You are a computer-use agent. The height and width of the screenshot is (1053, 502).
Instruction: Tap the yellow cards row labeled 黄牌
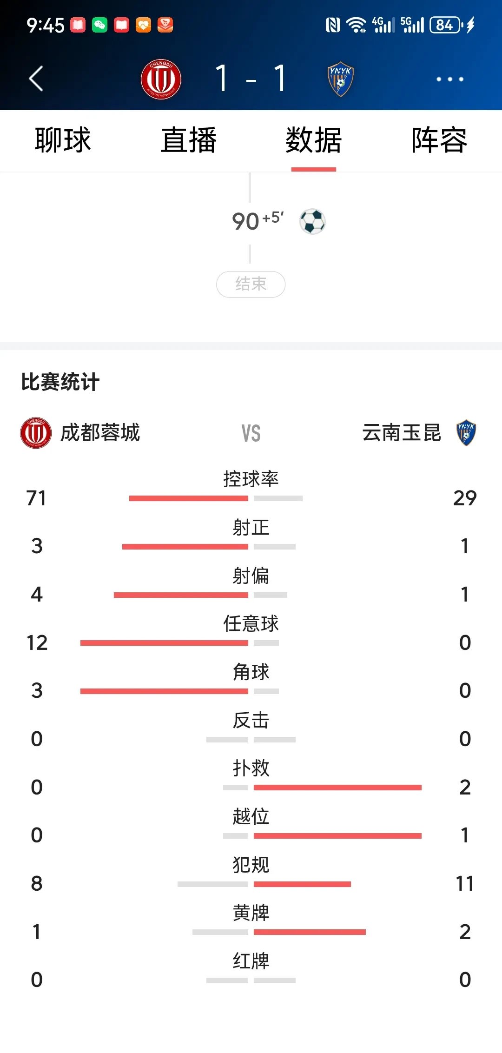coord(251,914)
